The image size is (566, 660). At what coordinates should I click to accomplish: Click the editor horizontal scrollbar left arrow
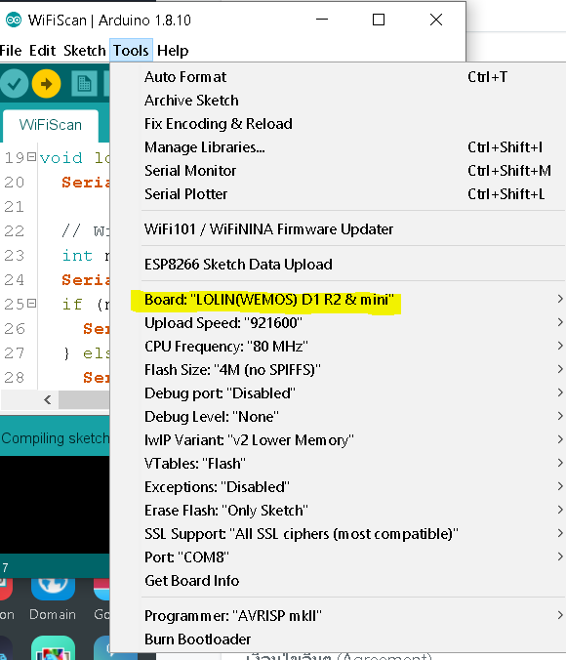click(48, 399)
